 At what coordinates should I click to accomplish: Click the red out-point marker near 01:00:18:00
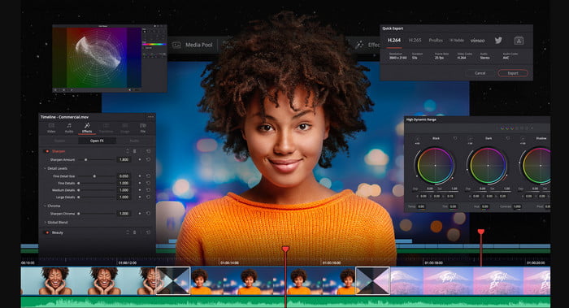481,232
